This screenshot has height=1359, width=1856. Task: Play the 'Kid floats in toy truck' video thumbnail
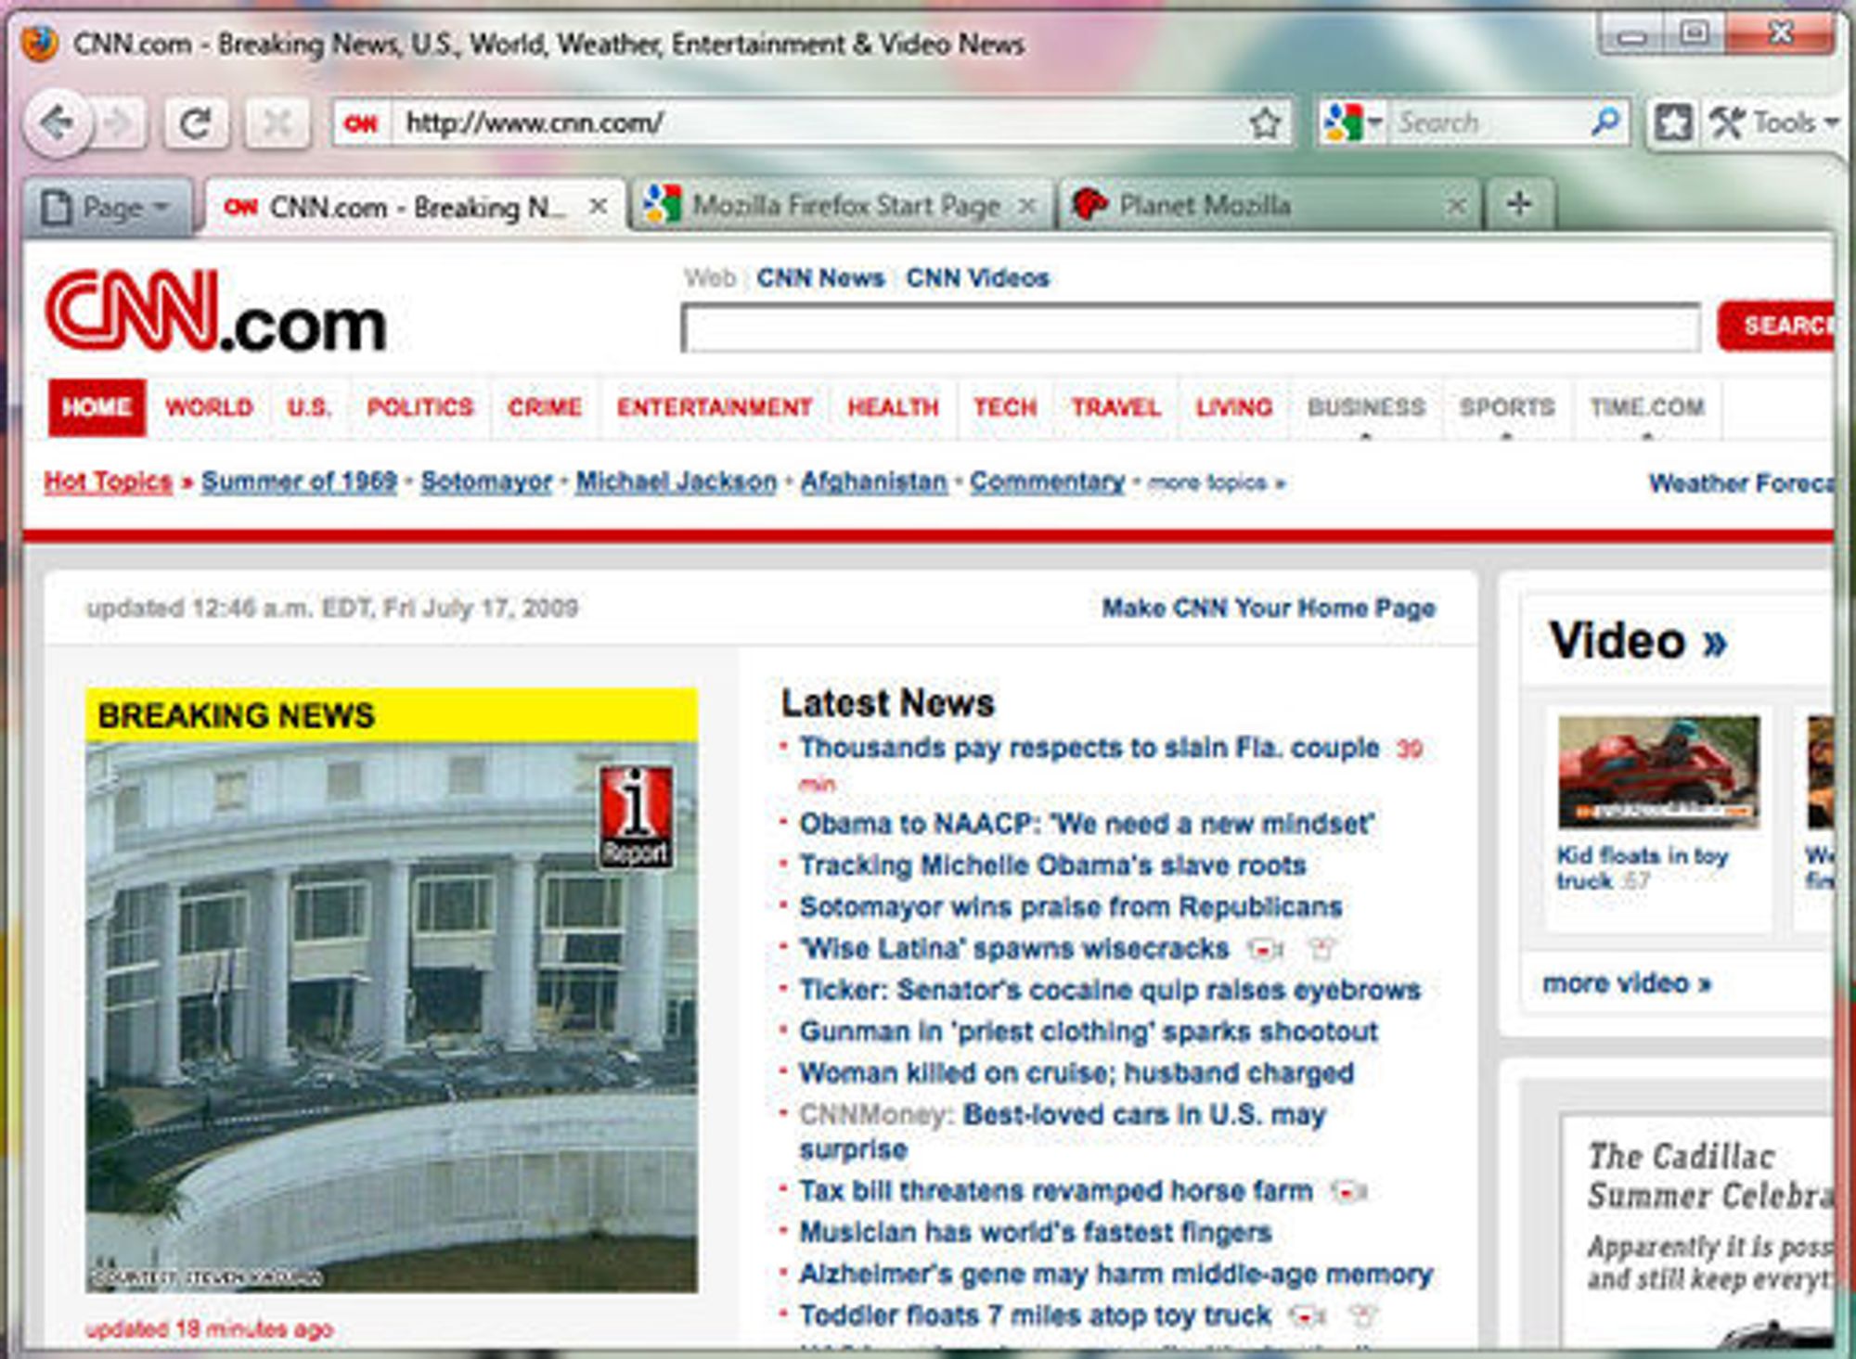1657,772
